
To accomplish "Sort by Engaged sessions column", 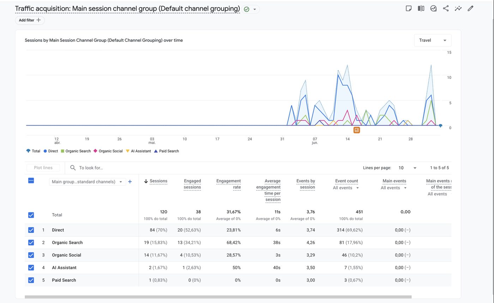I will pyautogui.click(x=192, y=184).
